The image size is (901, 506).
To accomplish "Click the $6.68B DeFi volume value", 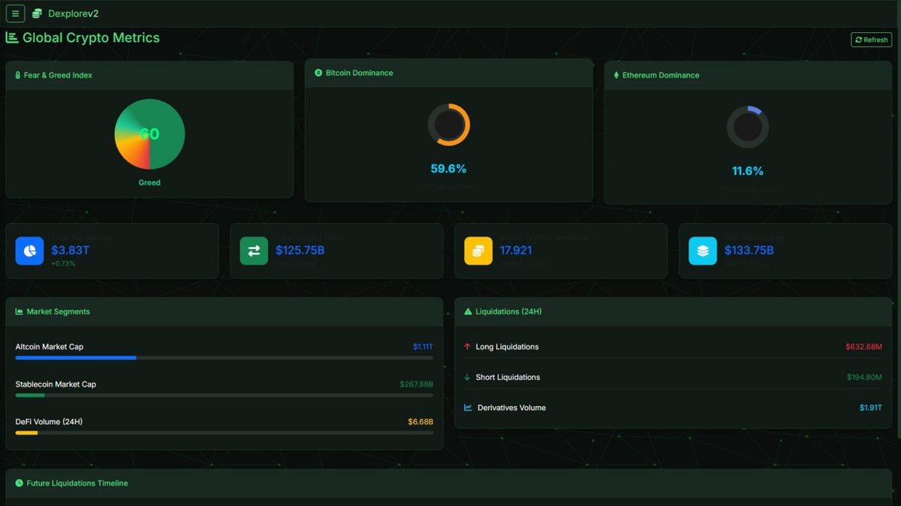I will 420,422.
